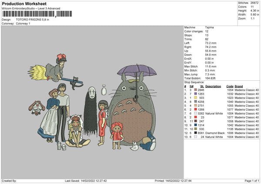Click the Max Jump value '7.3 mm'
The image size is (261, 184).
(210, 74)
